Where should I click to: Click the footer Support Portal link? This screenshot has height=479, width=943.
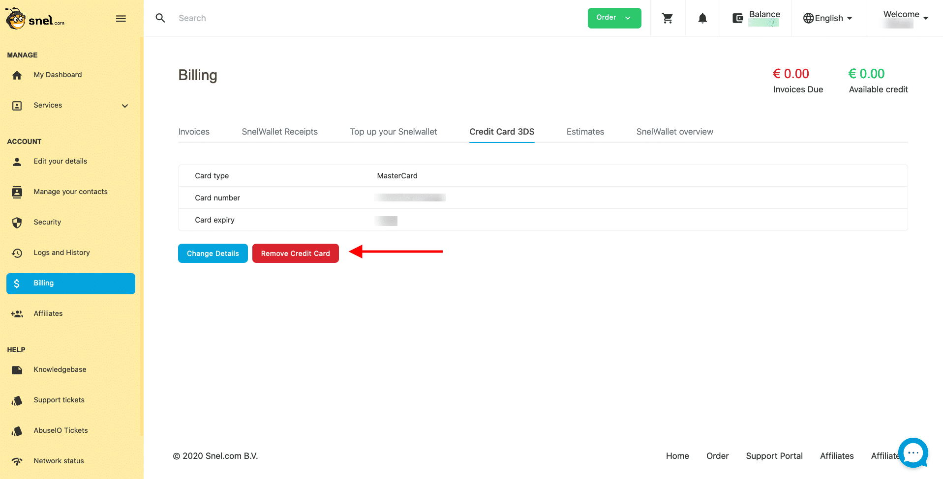[x=774, y=456]
